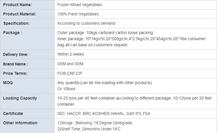Click the Loading Capacity label
The image size is (218, 133).
pos(20,98)
